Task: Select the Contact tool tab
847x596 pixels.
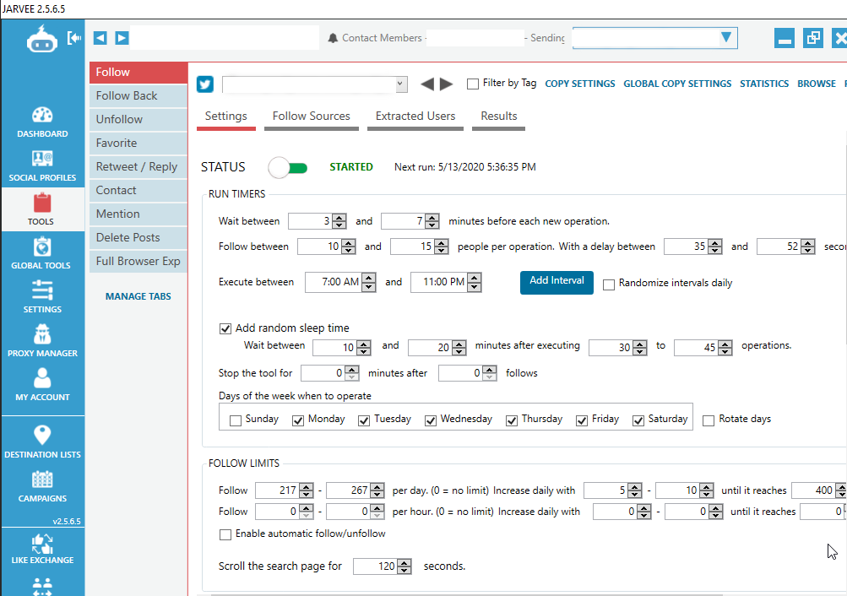Action: [138, 190]
